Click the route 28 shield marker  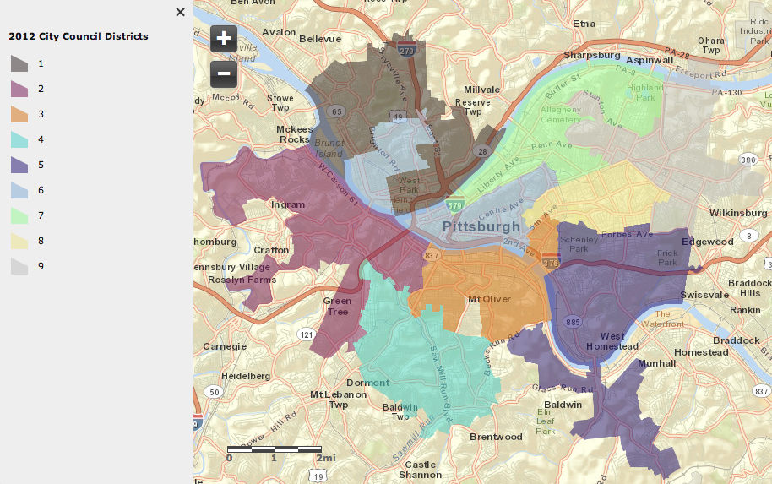click(482, 151)
